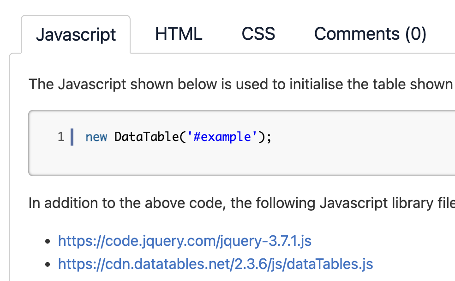455x281 pixels.
Task: Click the closing semicolon in the code line
Action: (269, 137)
